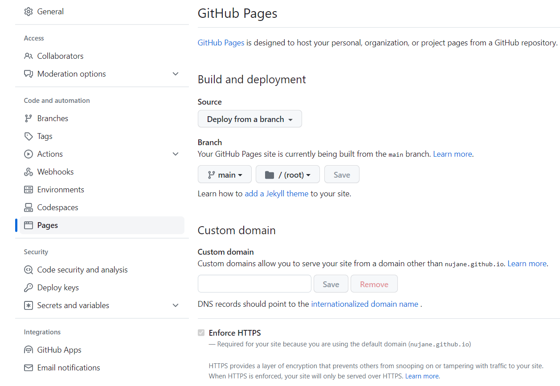The image size is (560, 386).
Task: Click Learn more link about custom domains
Action: tap(527, 264)
